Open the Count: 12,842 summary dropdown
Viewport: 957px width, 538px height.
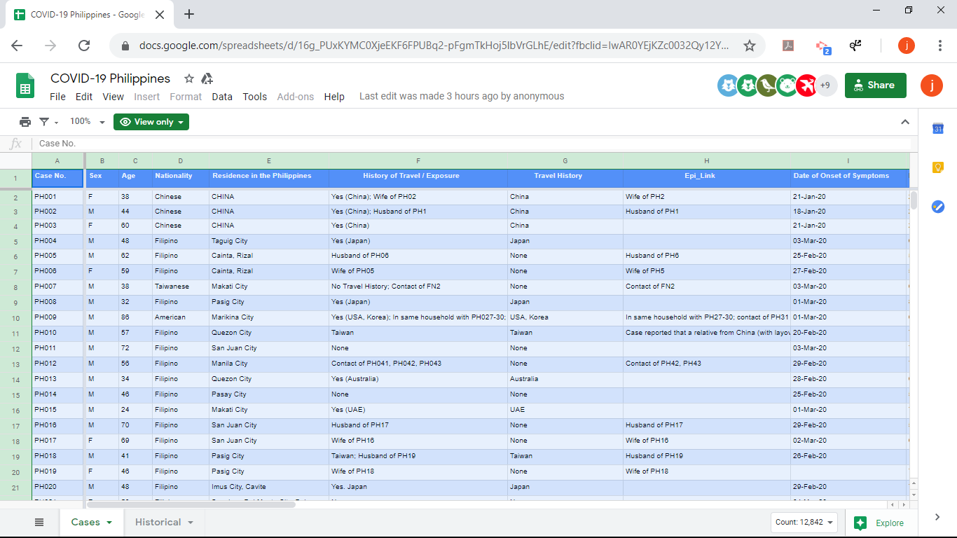[805, 522]
